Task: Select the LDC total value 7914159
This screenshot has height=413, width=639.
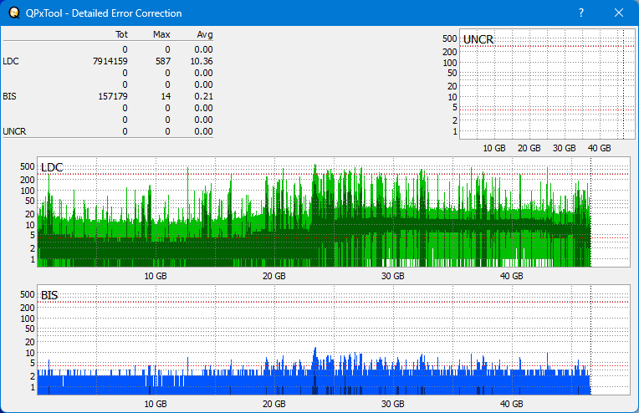Action: click(x=110, y=61)
